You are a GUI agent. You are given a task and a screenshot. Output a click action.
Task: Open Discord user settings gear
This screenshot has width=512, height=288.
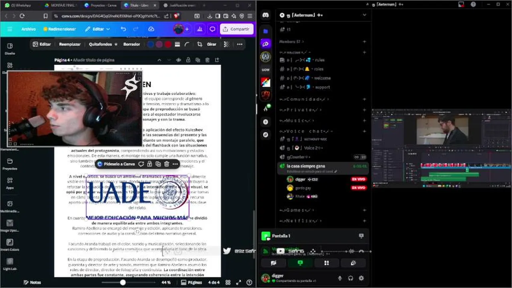(x=361, y=278)
